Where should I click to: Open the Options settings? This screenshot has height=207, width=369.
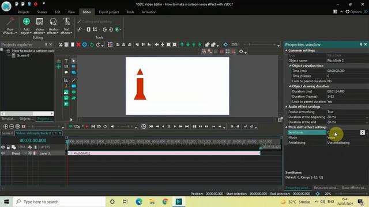353,11
